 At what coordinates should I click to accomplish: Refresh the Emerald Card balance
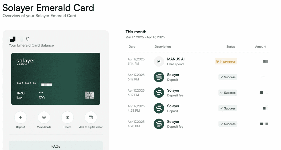point(27,39)
